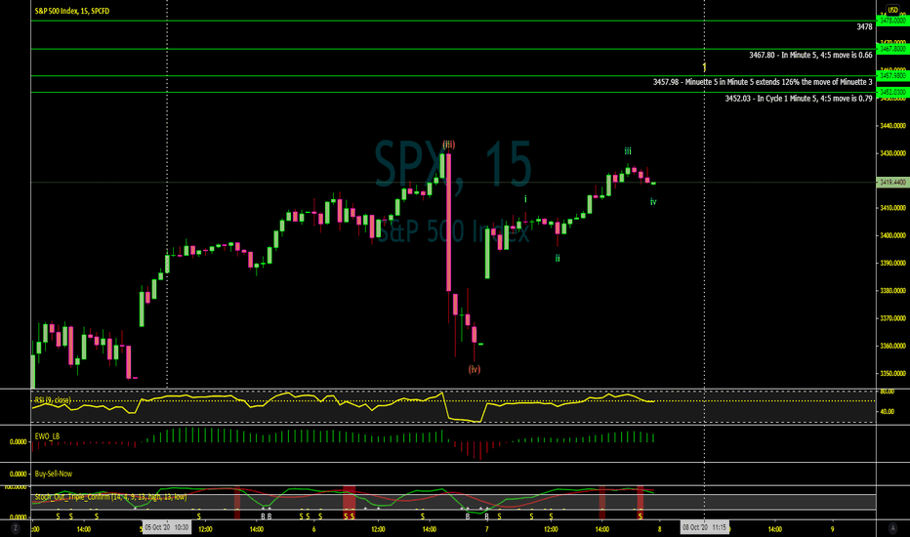
Task: Click the date 7 on time axis
Action: pos(486,529)
